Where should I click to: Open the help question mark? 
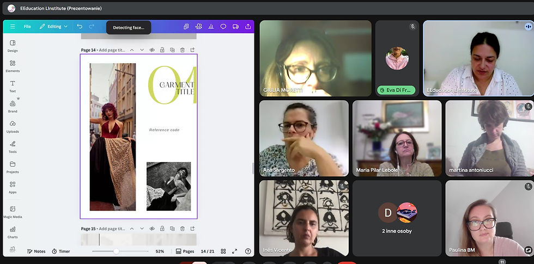248,251
